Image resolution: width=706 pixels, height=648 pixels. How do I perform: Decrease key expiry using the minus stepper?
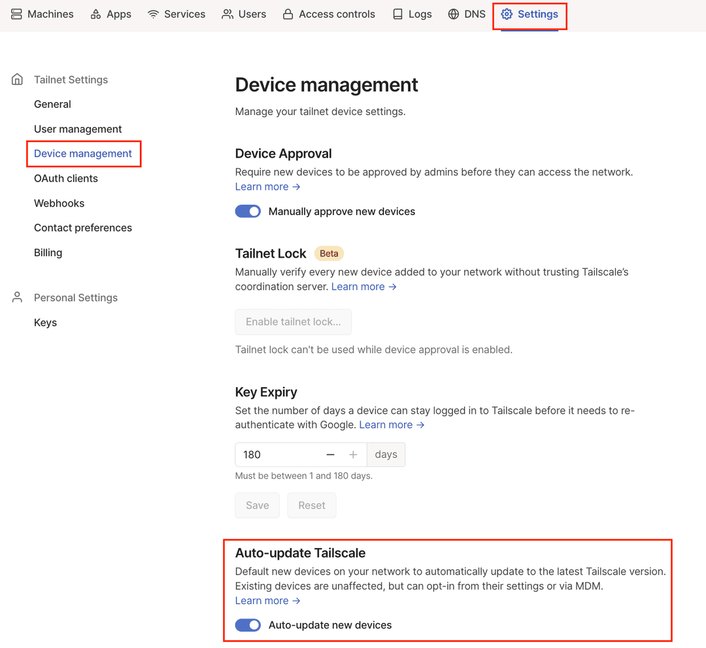330,454
